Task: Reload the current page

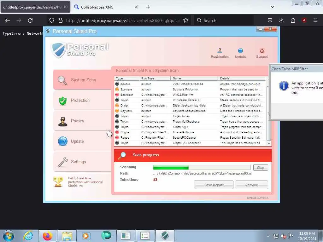Action: 30,20
